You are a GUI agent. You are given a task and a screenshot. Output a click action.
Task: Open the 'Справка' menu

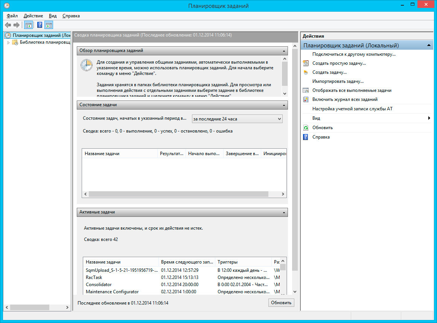point(71,16)
